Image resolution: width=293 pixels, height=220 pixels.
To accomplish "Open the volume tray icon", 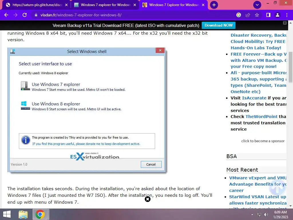I will [266, 215].
